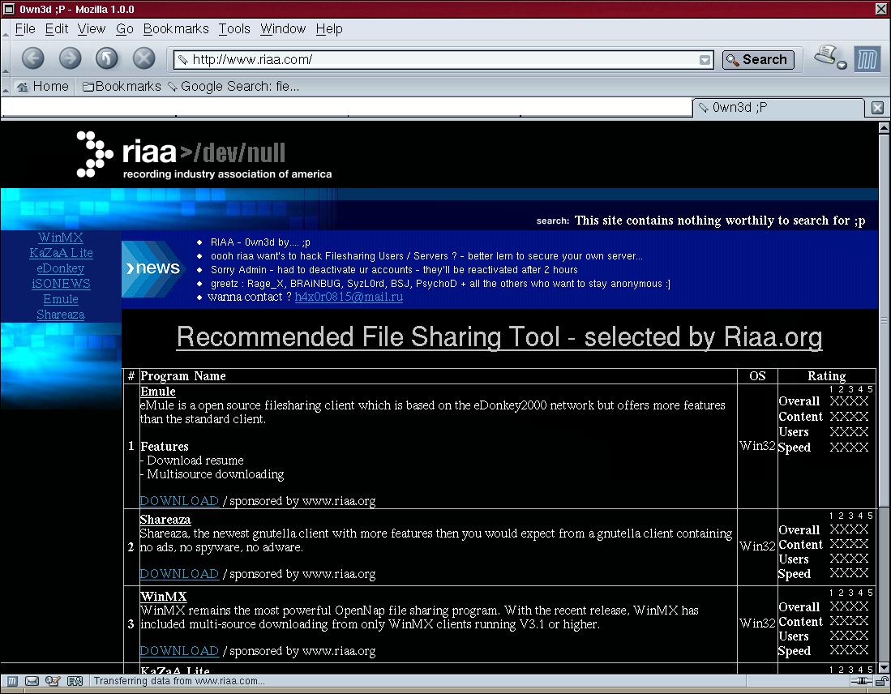Open the View menu
The width and height of the screenshot is (891, 694).
pos(92,29)
